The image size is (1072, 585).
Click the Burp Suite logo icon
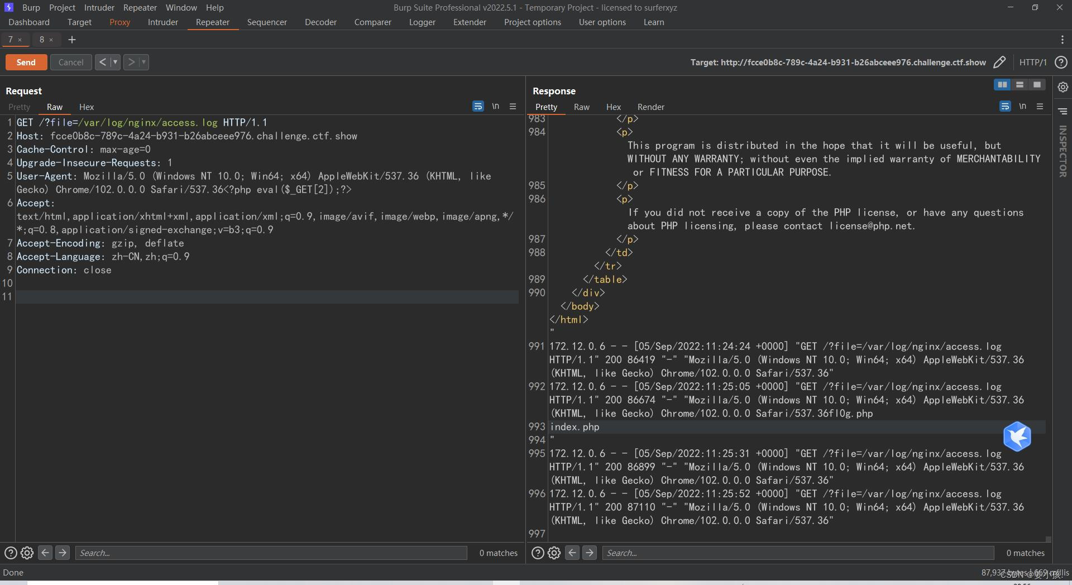pyautogui.click(x=9, y=7)
